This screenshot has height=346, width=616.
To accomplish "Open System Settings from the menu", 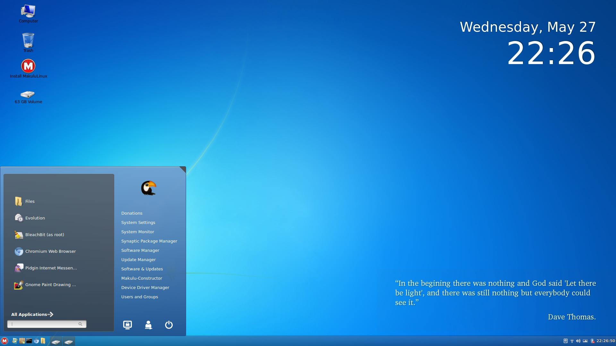I will pyautogui.click(x=138, y=222).
